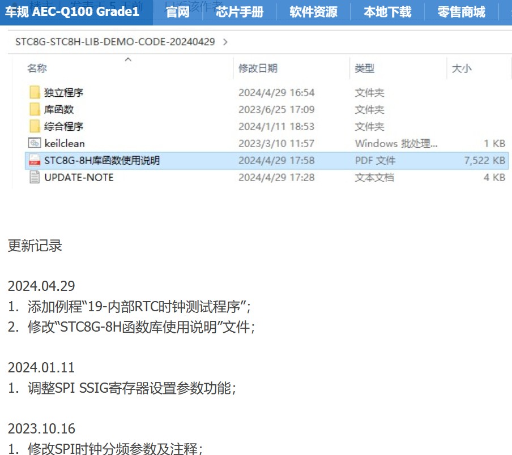512x455 pixels.
Task: Click the STC8G-STC8H-LIB-DEMO-CODE-20240429 breadcrumb path
Action: pyautogui.click(x=115, y=42)
